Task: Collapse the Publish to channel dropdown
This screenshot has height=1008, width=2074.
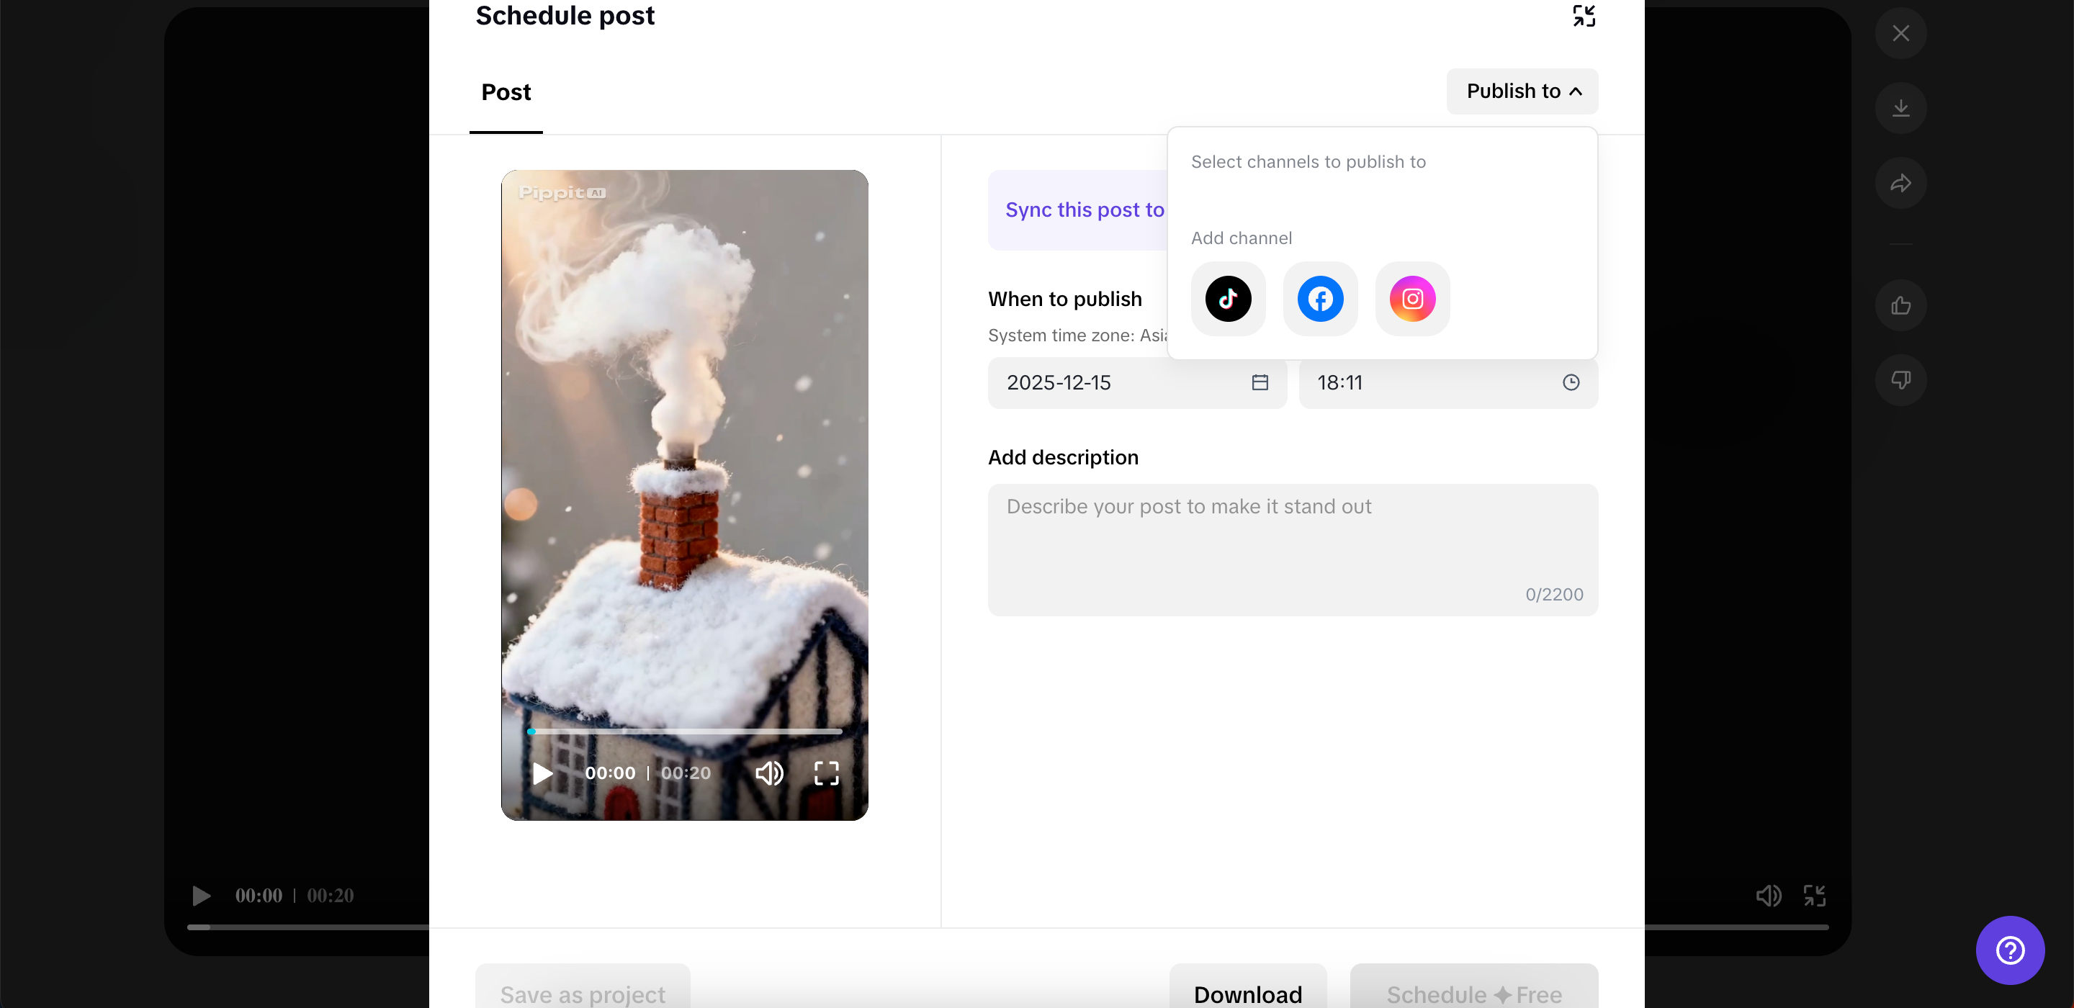Action: click(1521, 91)
